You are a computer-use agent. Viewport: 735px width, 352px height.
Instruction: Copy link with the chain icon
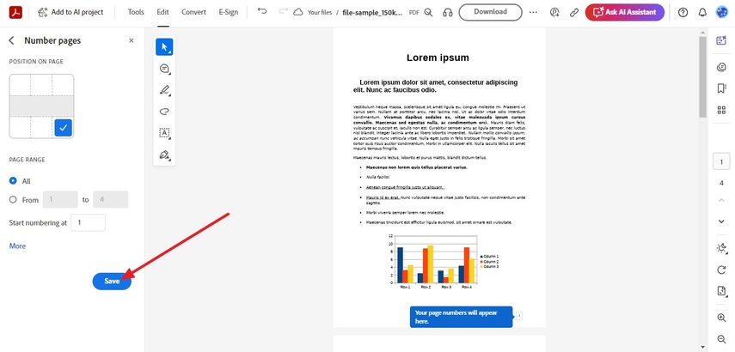click(574, 13)
